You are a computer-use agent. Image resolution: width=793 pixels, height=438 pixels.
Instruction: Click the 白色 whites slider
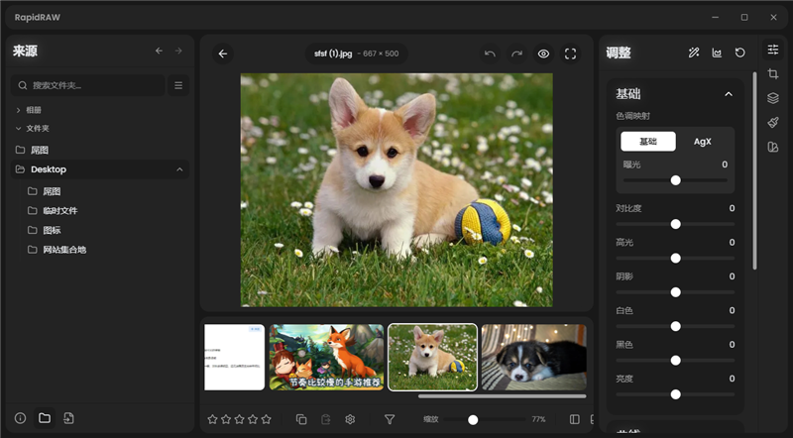pyautogui.click(x=675, y=327)
